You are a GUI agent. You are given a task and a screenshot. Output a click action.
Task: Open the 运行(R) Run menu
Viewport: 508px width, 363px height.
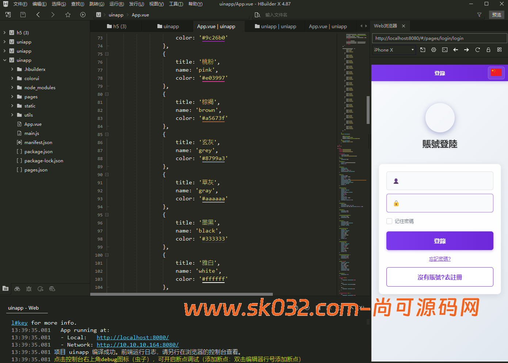[x=117, y=4]
